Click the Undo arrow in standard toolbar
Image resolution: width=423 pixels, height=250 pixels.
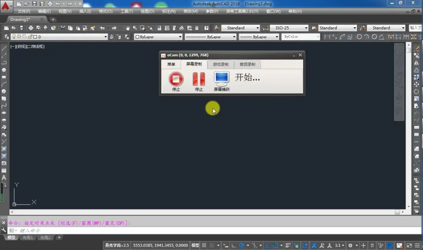pyautogui.click(x=102, y=28)
